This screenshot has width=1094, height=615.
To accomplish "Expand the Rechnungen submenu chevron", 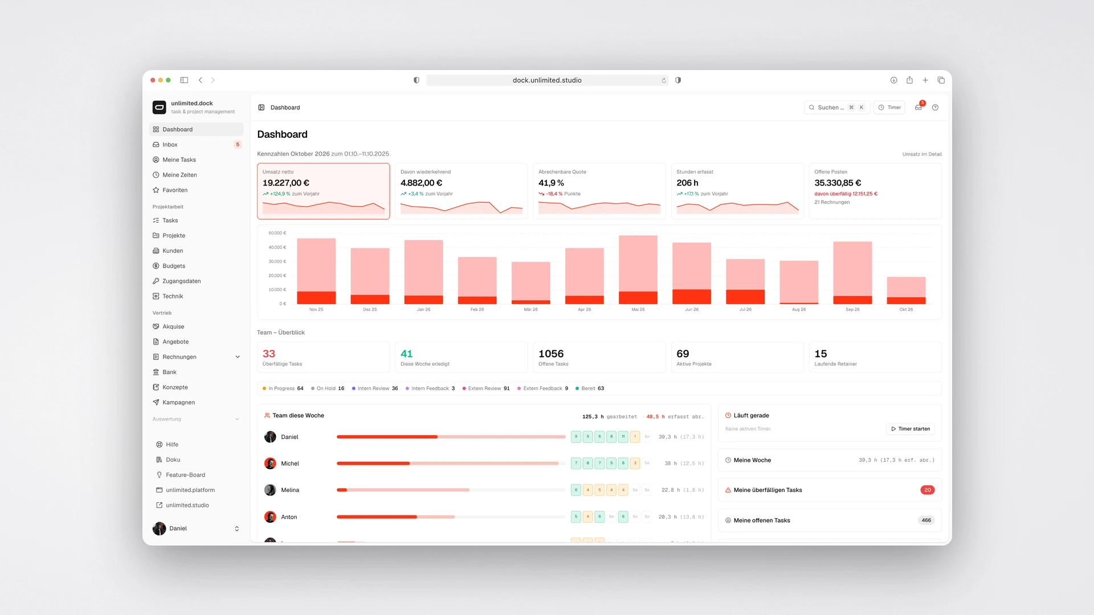I will tap(238, 357).
